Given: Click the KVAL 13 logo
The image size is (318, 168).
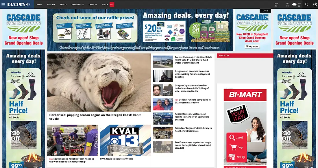Looking at the screenshot, I should point(19,4).
